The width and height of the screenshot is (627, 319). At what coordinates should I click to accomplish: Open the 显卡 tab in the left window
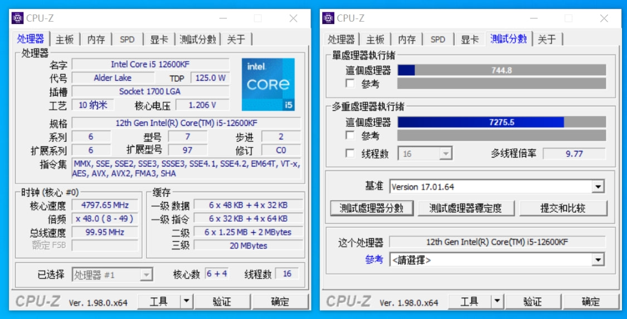(x=159, y=39)
